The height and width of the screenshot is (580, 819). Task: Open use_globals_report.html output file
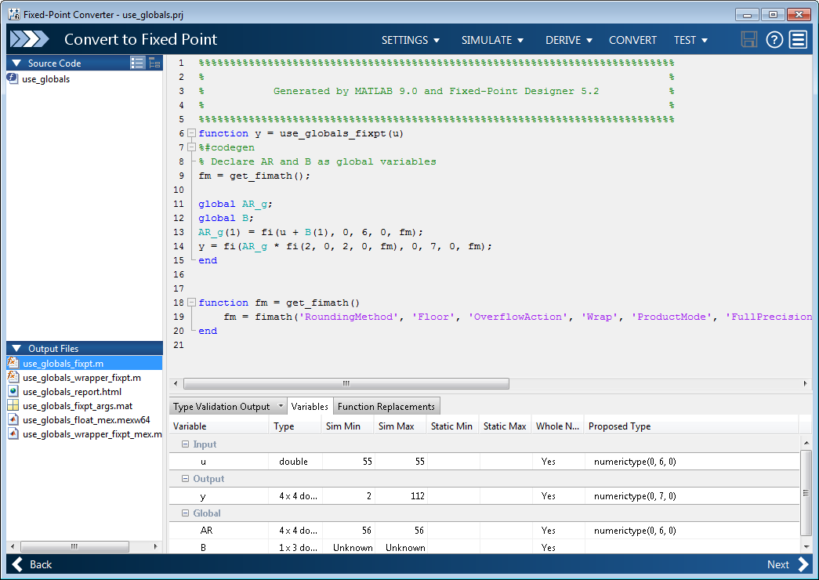click(71, 391)
